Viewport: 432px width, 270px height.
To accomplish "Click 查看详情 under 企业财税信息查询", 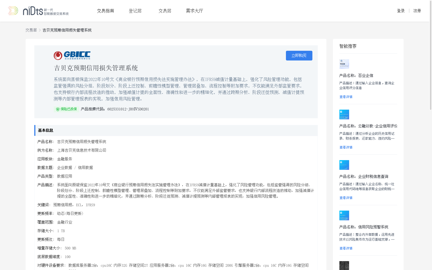I will pos(346,198).
